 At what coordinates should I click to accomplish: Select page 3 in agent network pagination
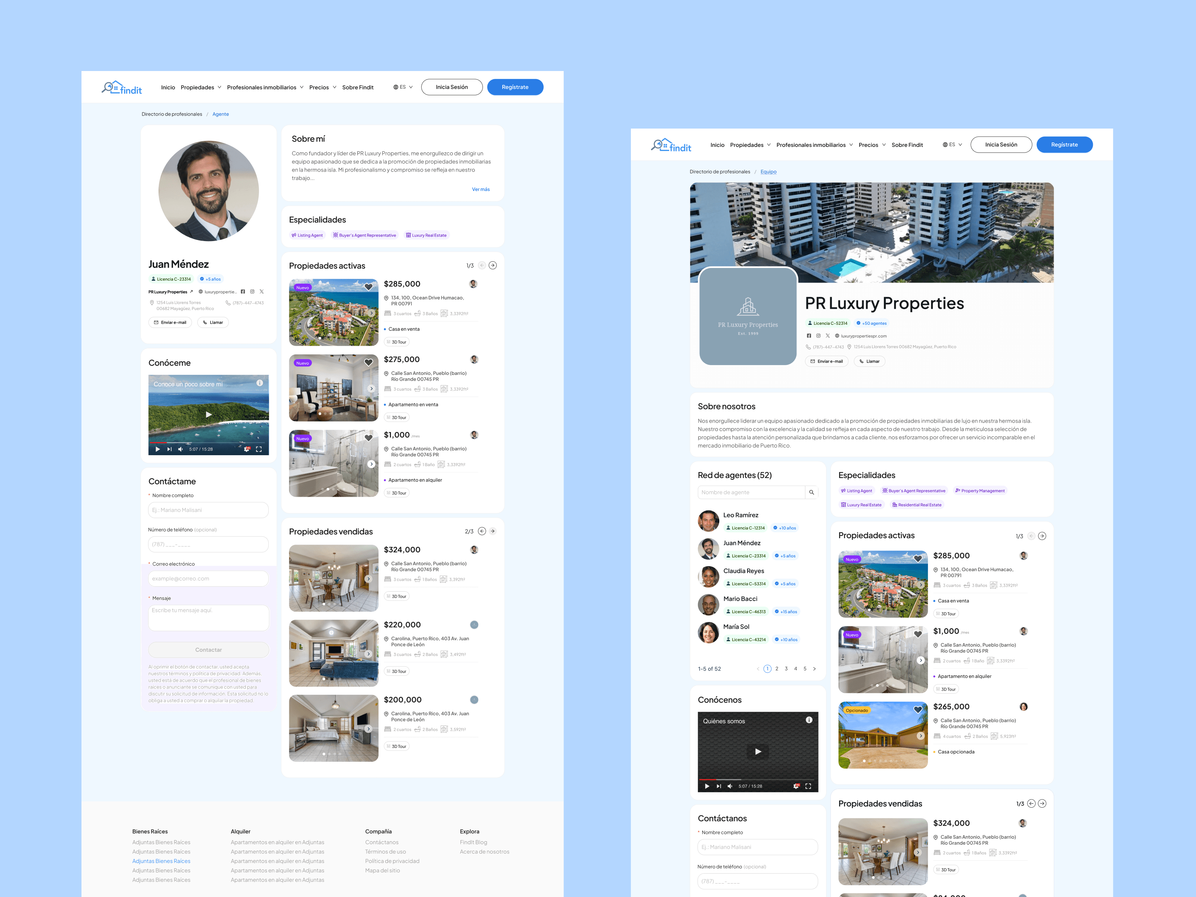coord(786,669)
